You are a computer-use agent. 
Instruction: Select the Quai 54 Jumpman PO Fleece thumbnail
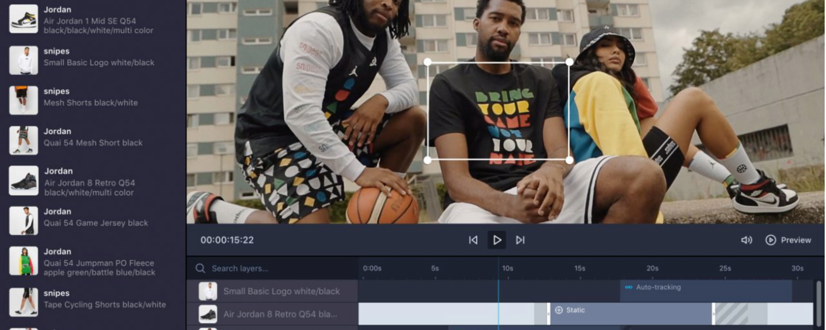tap(24, 261)
